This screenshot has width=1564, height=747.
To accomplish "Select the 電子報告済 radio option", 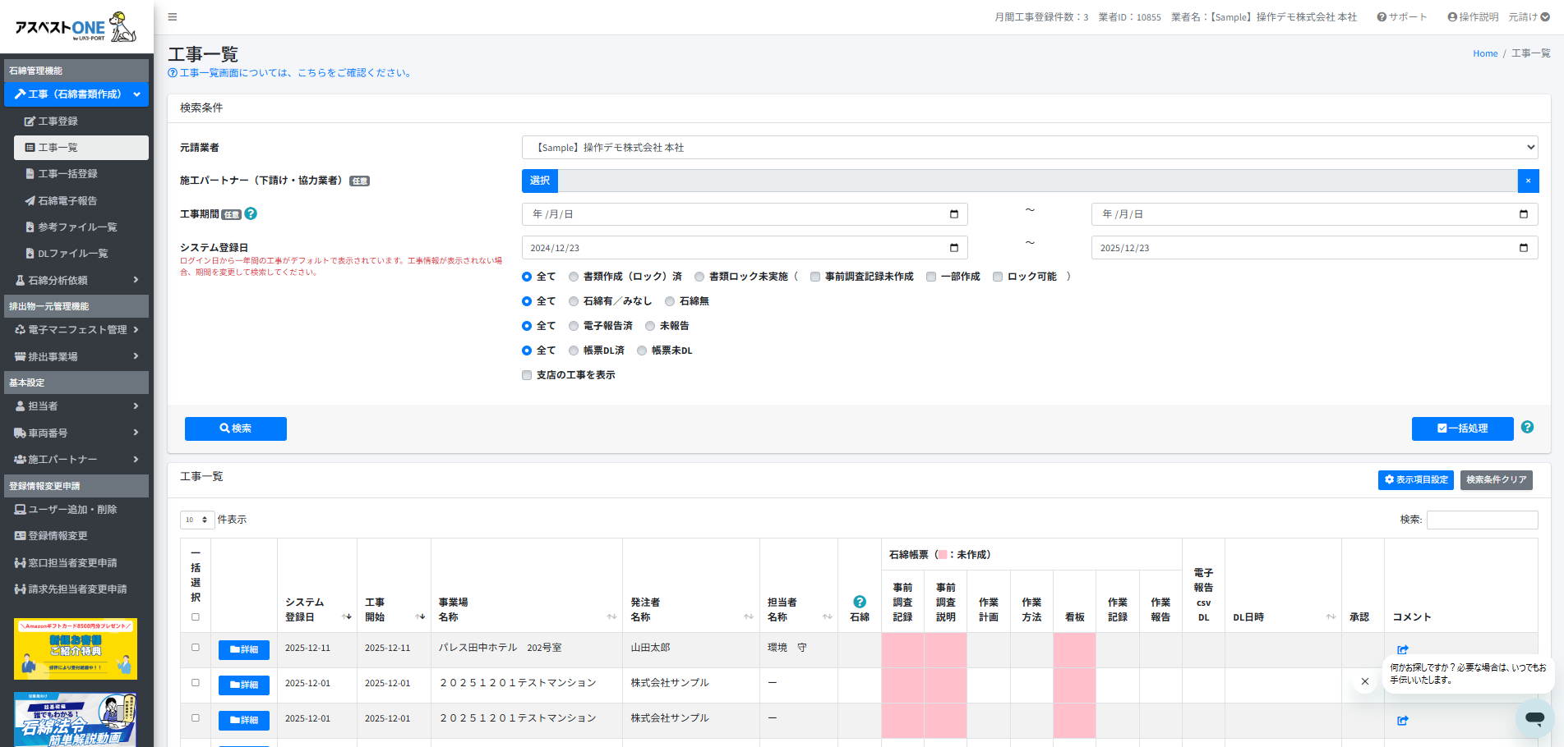I will click(574, 326).
